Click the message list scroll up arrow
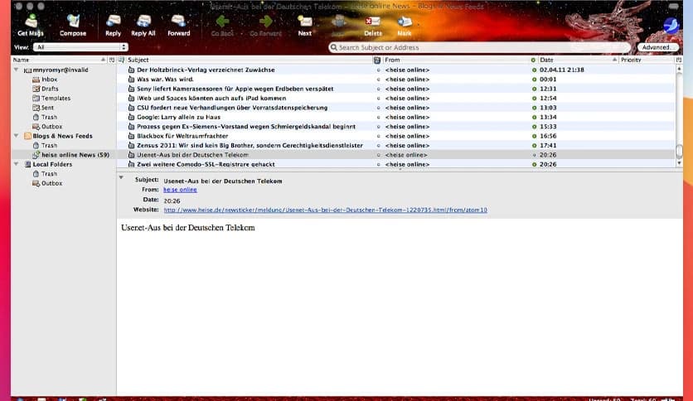The image size is (693, 401). [679, 69]
